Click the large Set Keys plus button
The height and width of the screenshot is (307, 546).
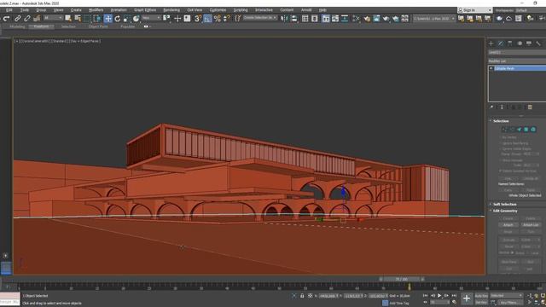click(x=467, y=298)
